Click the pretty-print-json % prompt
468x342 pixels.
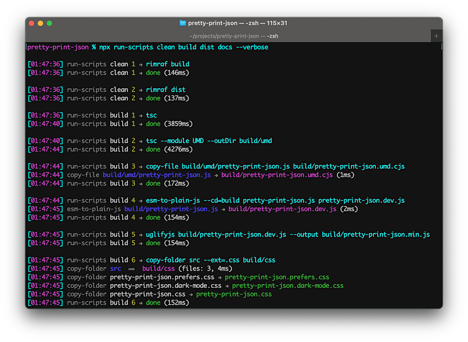click(x=61, y=47)
